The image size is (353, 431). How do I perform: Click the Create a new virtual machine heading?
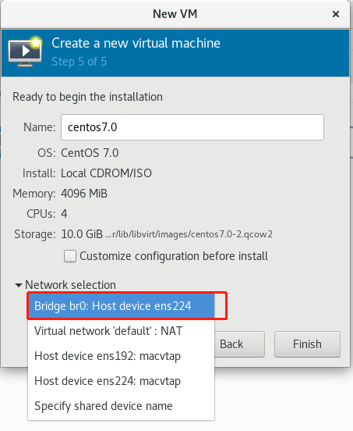pyautogui.click(x=136, y=43)
